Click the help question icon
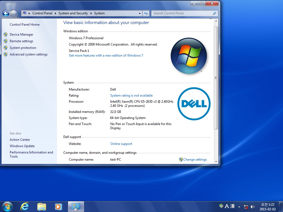The width and height of the screenshot is (283, 212). pos(211,18)
